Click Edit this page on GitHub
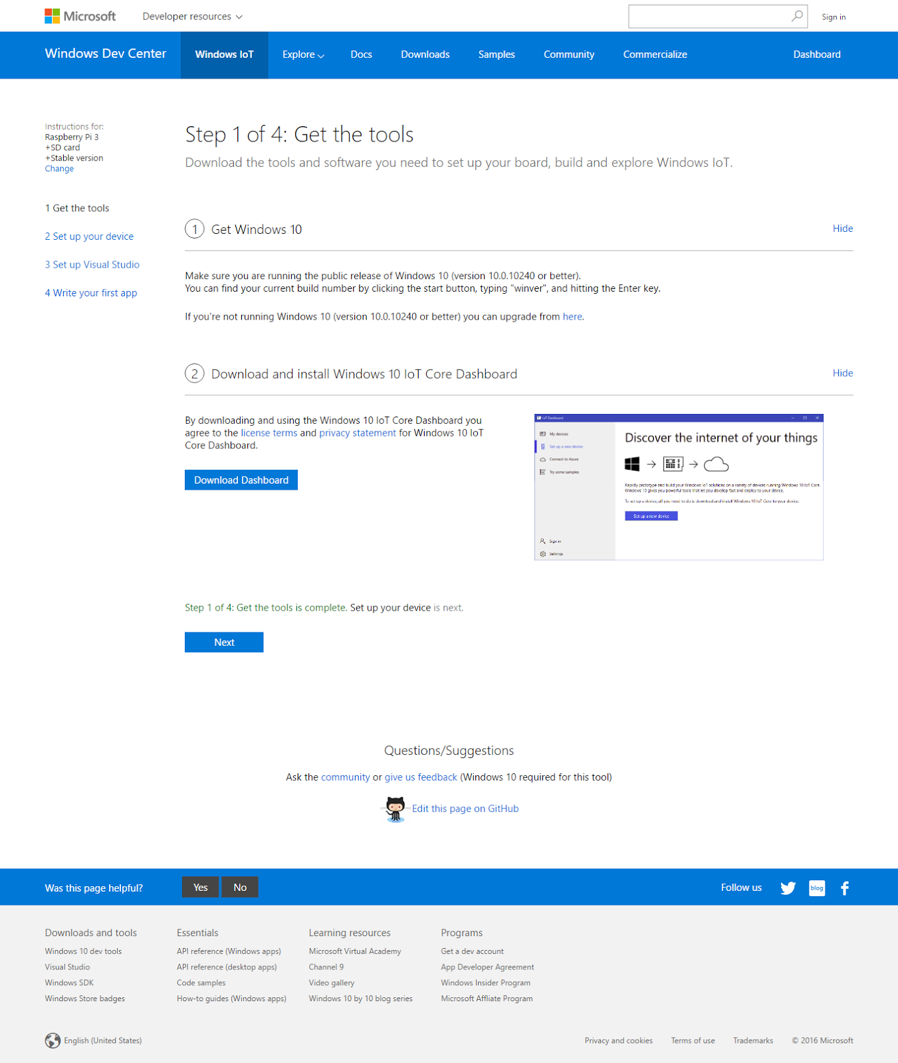The image size is (898, 1063). click(x=465, y=809)
